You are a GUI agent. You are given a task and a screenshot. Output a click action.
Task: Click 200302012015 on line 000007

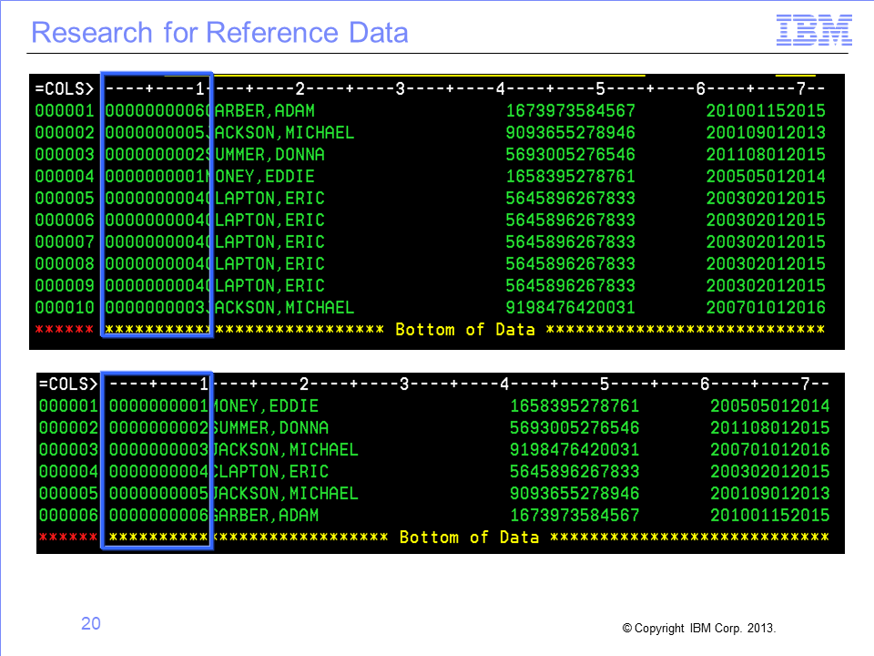(x=766, y=241)
